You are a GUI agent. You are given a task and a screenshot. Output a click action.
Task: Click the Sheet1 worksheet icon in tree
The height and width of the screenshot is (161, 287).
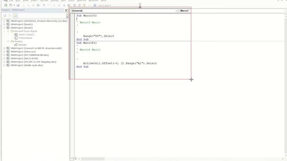16,34
